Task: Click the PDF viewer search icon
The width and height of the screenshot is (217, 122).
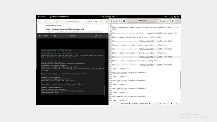Action: coord(96,22)
